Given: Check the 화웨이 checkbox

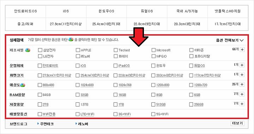Looking at the screenshot, I should 116,56.
